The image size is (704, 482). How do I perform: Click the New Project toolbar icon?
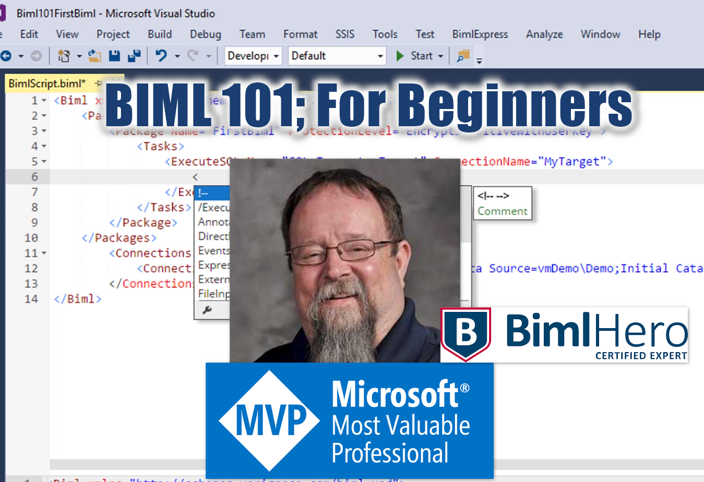(64, 56)
